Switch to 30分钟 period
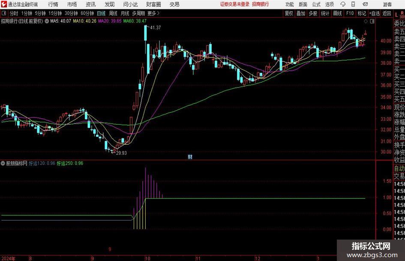The width and height of the screenshot is (405, 261). coord(71,13)
